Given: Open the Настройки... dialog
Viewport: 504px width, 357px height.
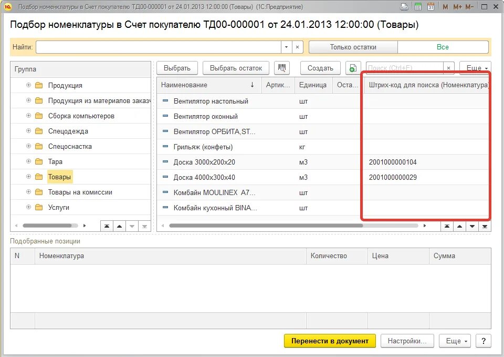Looking at the screenshot, I should point(407,341).
